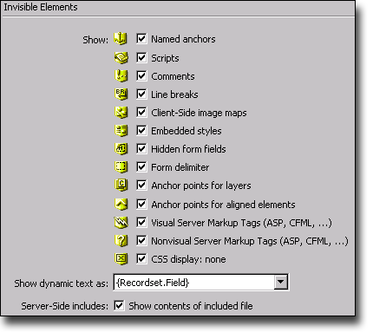Image resolution: width=373 pixels, height=332 pixels.
Task: Click the Comments yellow exclamation icon
Action: (121, 75)
